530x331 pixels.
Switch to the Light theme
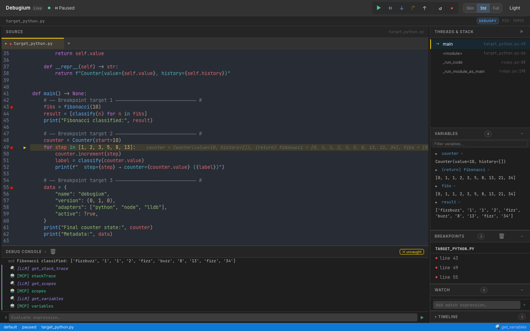tap(515, 8)
